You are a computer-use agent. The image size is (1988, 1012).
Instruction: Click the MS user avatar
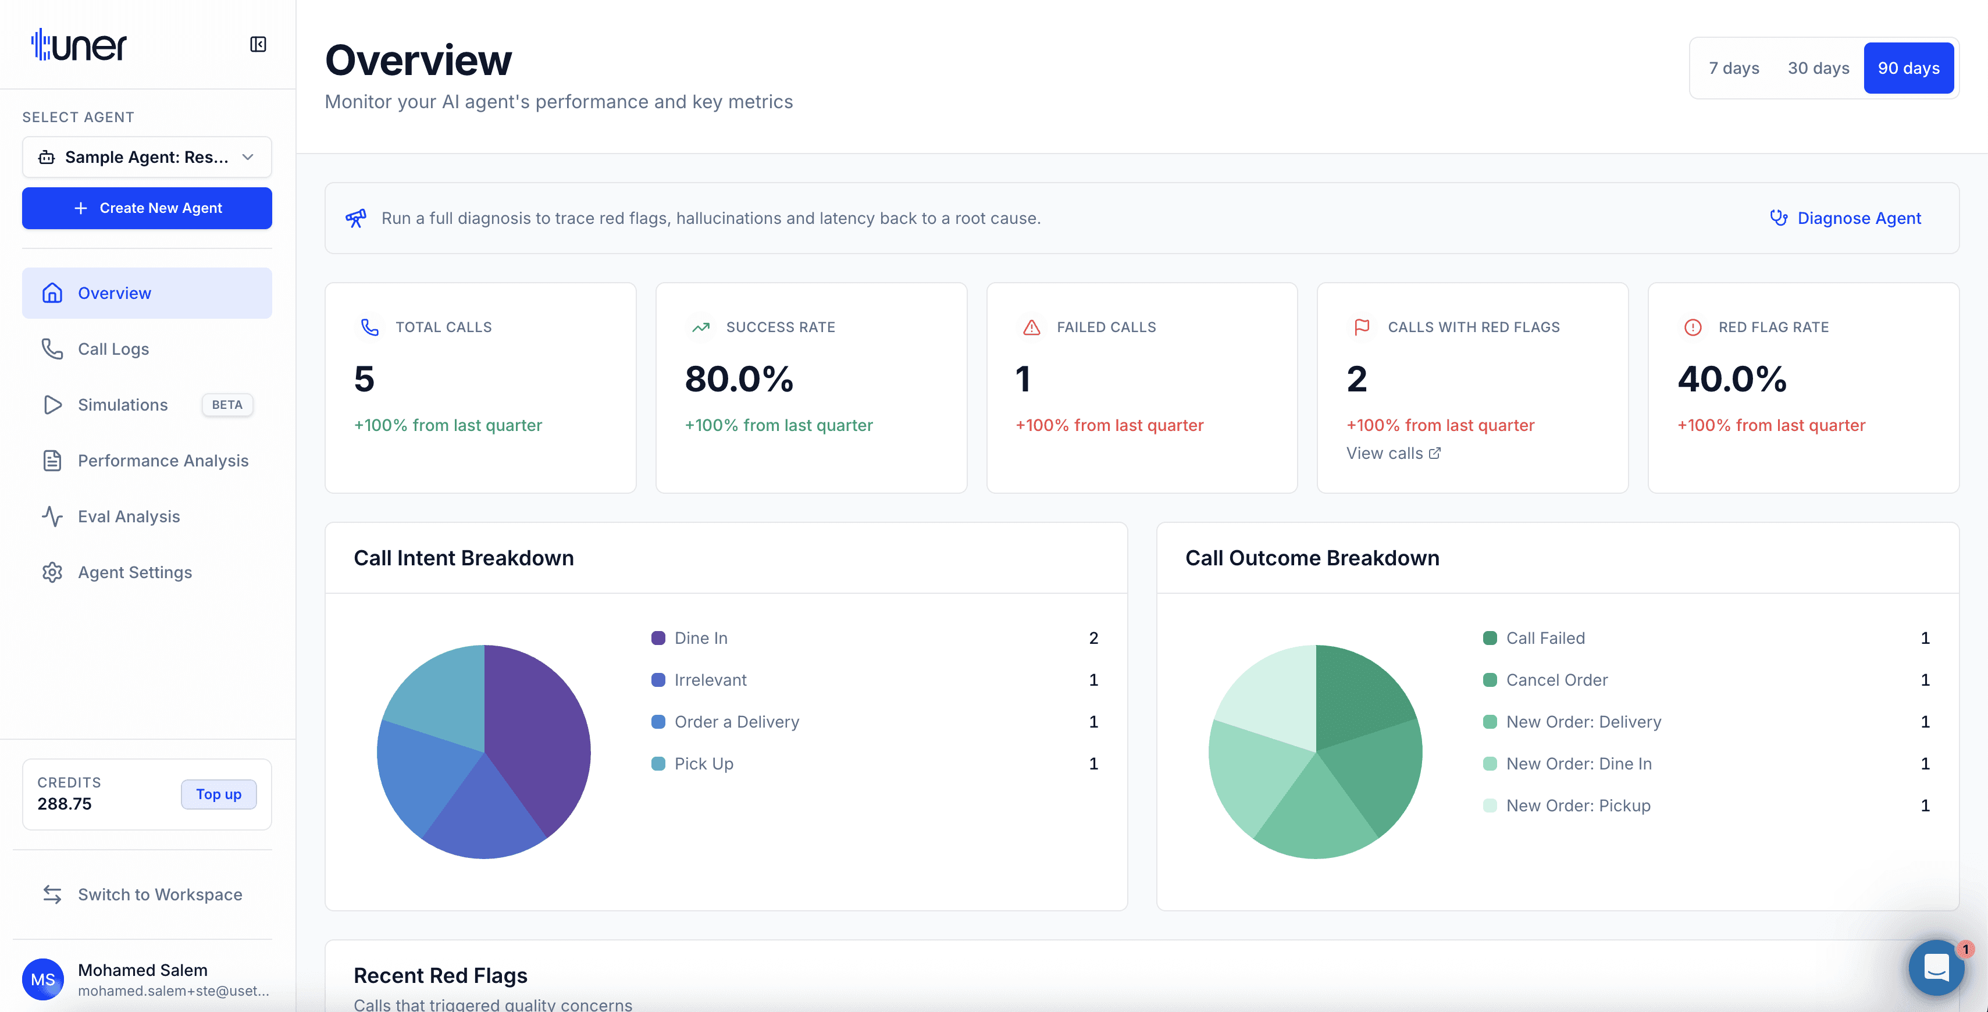click(x=43, y=979)
